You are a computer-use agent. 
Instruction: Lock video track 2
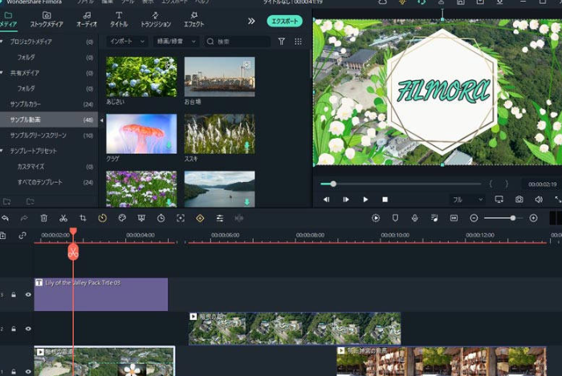point(14,329)
